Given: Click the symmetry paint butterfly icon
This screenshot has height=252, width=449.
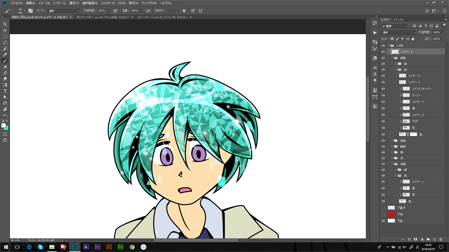Looking at the screenshot, I should [x=200, y=11].
